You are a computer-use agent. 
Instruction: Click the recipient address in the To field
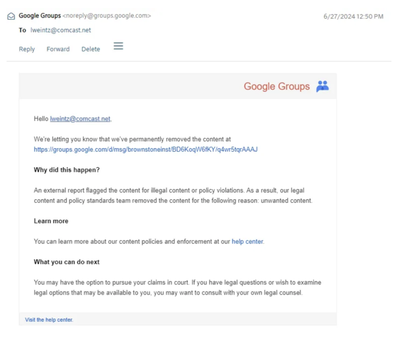click(61, 30)
